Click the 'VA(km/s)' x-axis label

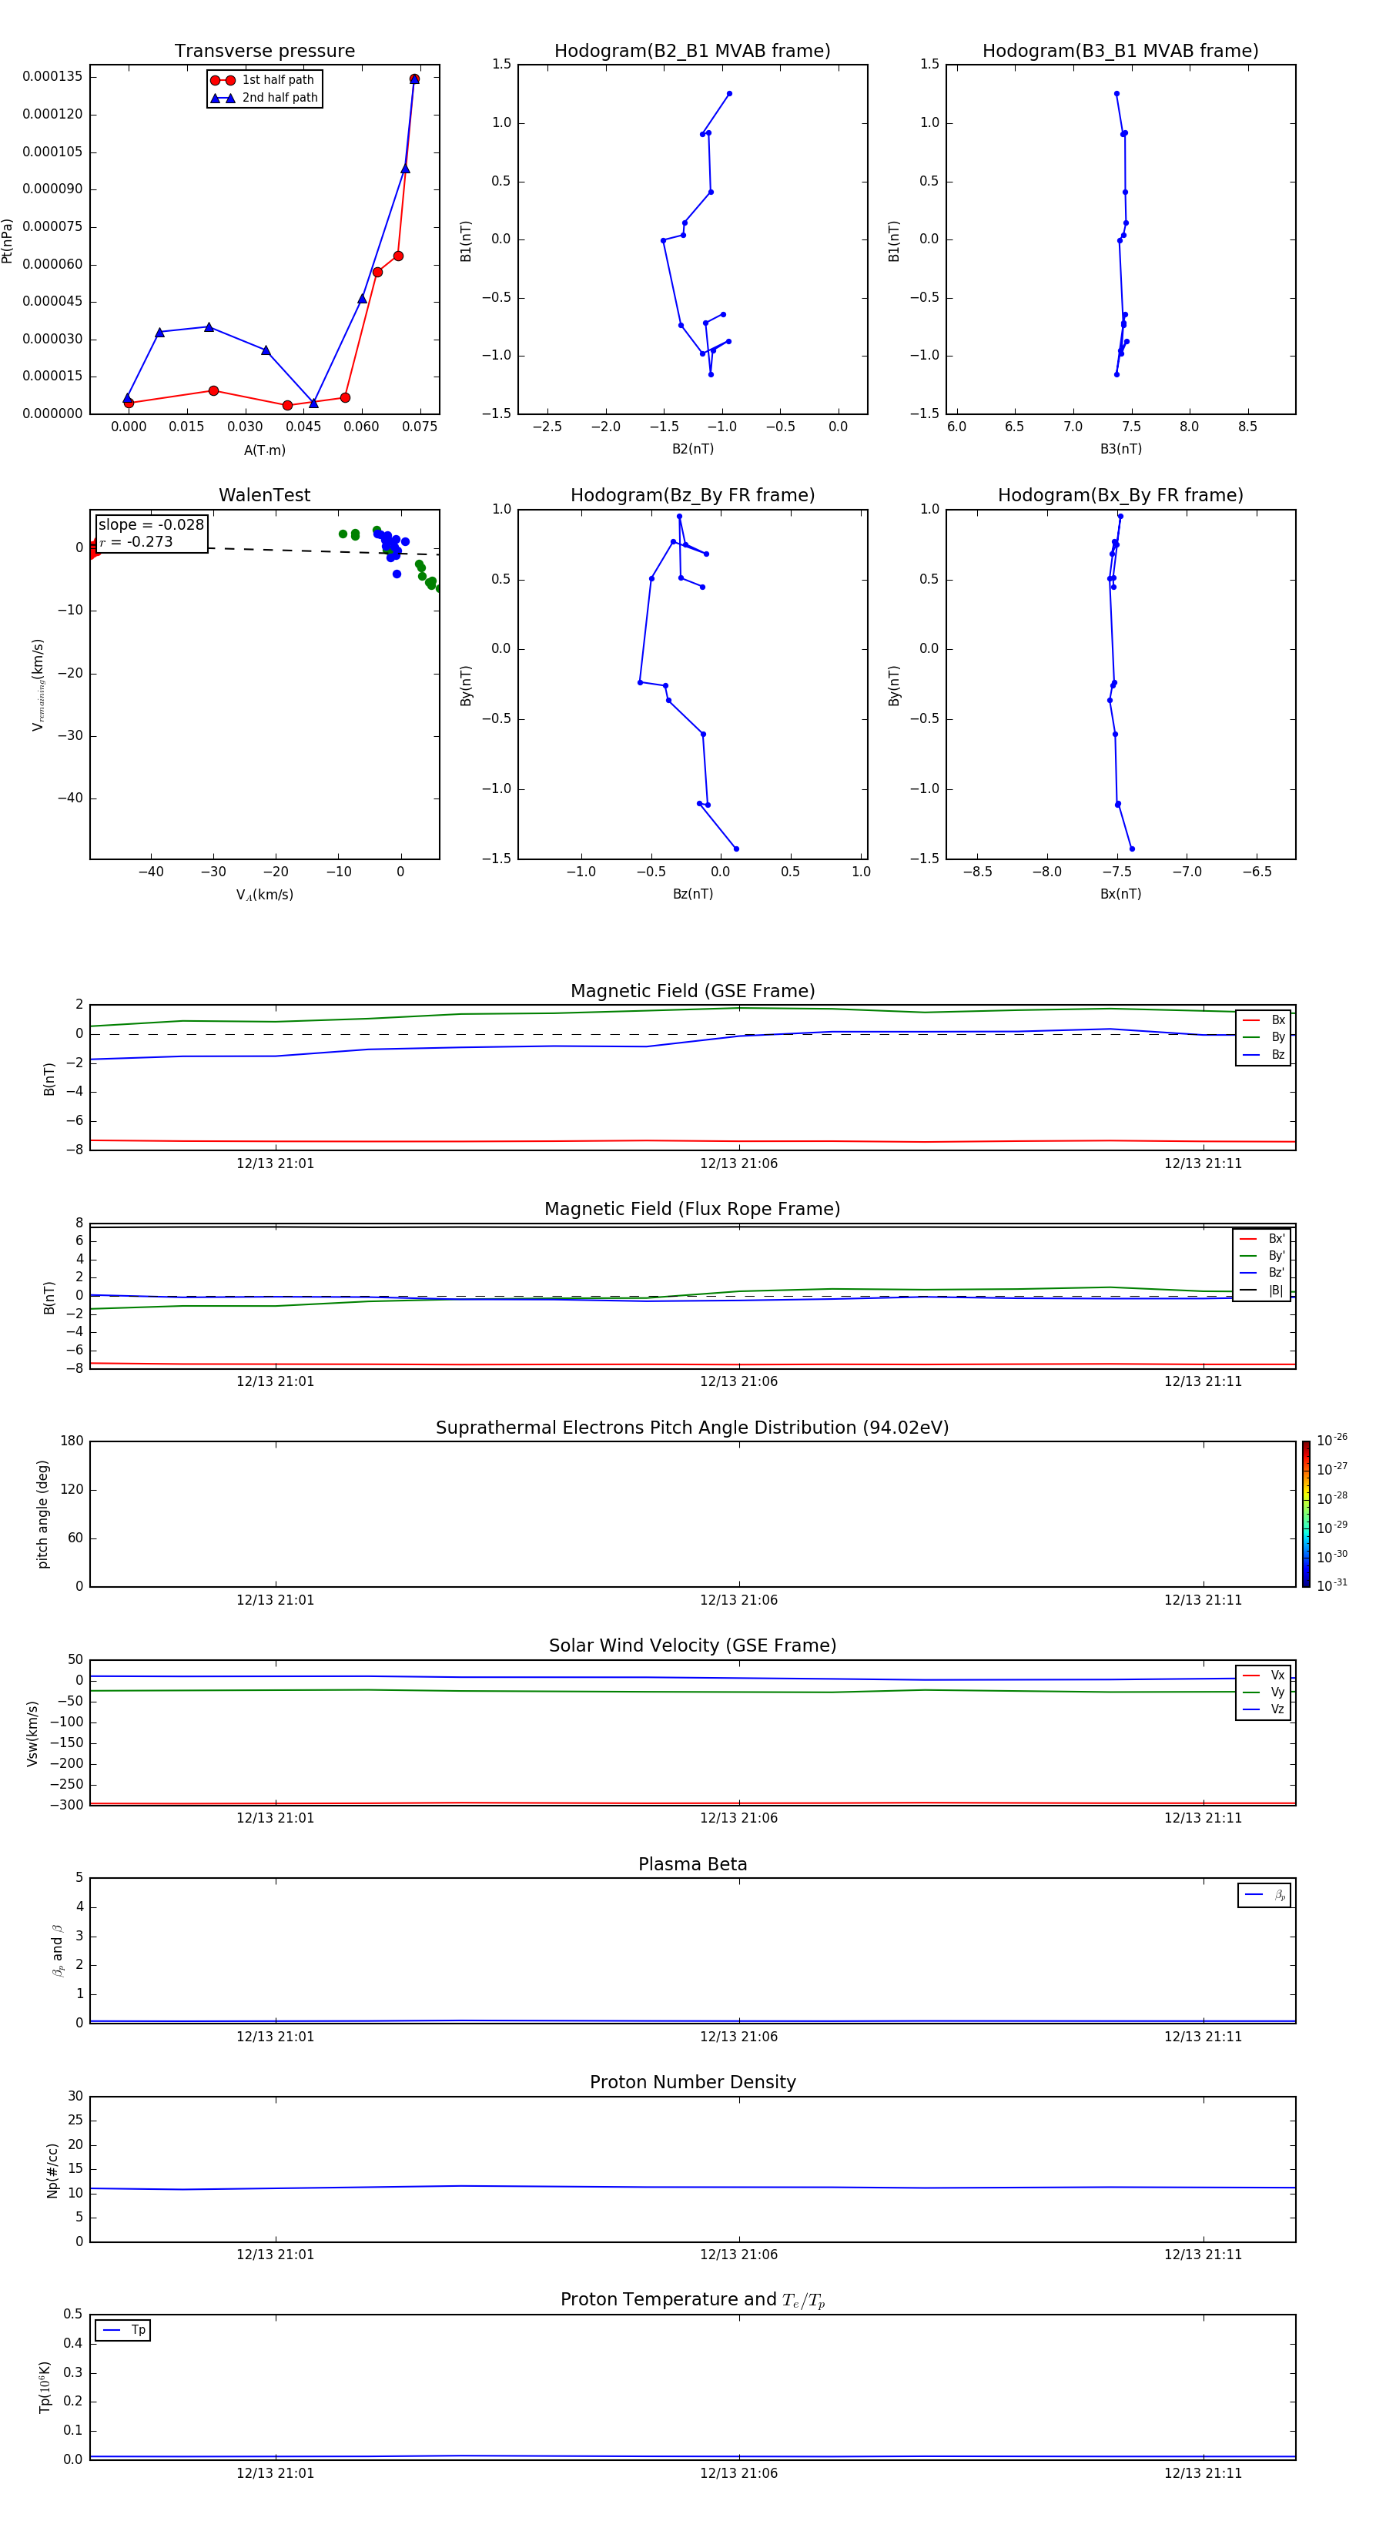click(264, 895)
